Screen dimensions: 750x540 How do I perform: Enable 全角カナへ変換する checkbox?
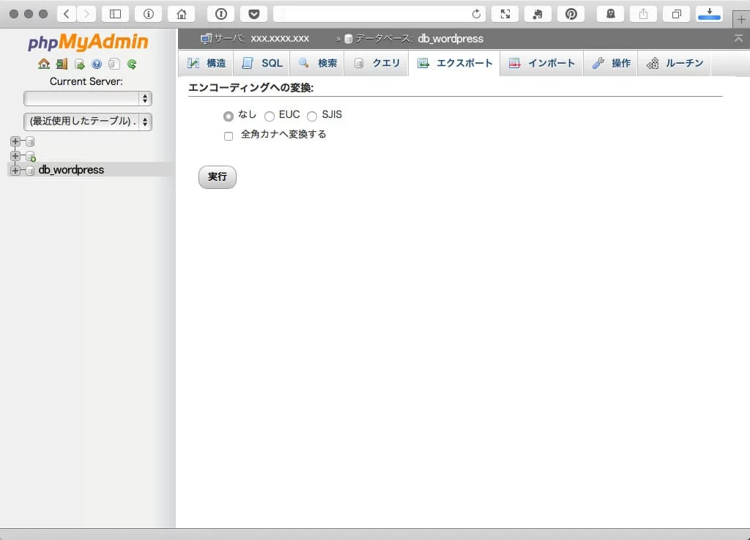click(229, 136)
